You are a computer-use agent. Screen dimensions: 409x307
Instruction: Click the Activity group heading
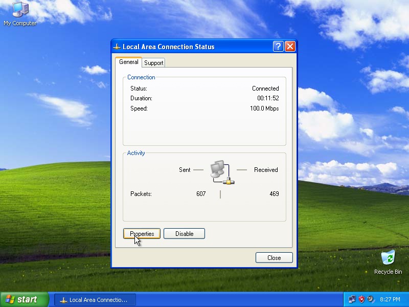tap(136, 153)
